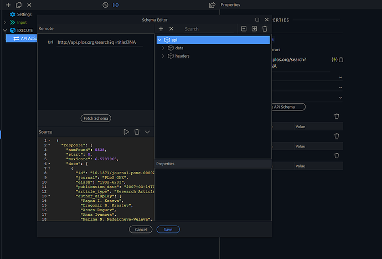This screenshot has width=382, height=259.
Task: Expand all schema nodes plus-box icon
Action: coord(254,29)
